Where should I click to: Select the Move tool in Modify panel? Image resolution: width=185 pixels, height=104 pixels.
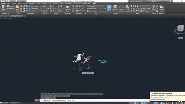pyautogui.click(x=56, y=6)
